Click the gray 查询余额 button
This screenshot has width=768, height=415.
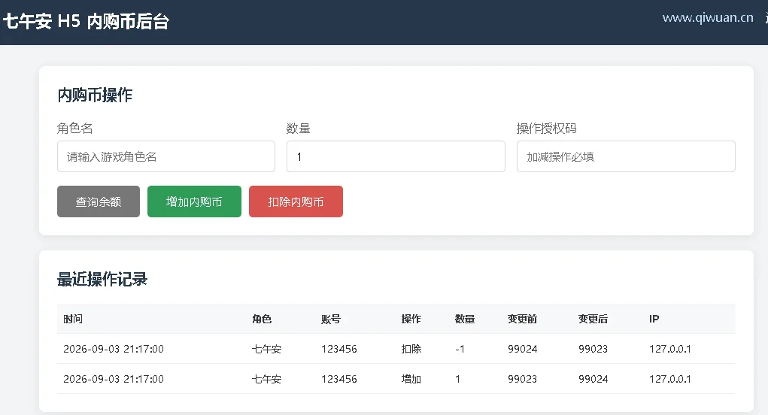coord(99,201)
